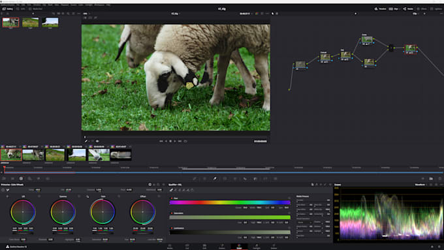Click the Luminance range bar

[x=230, y=232]
